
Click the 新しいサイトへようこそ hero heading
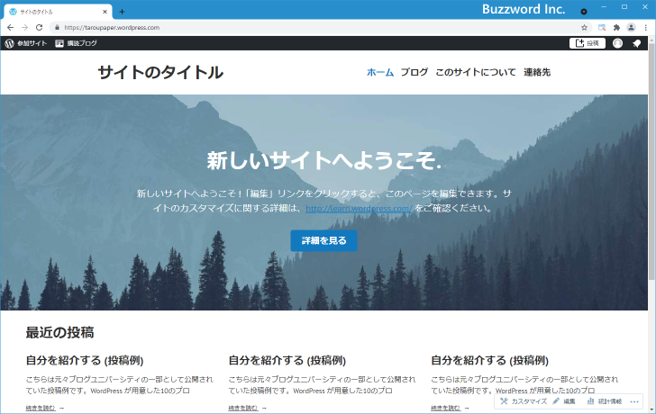point(324,160)
